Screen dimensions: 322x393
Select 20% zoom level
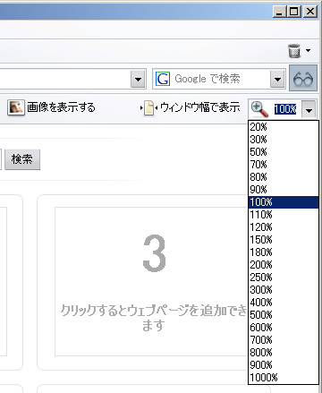pyautogui.click(x=284, y=127)
